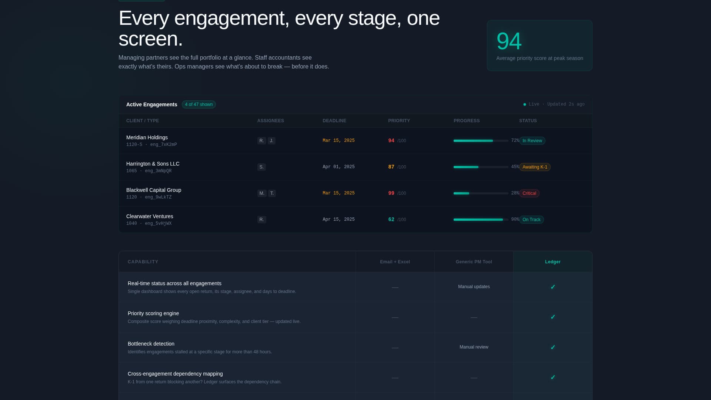711x400 pixels.
Task: Click assignee S. on Harrington & Sons row
Action: click(261, 167)
